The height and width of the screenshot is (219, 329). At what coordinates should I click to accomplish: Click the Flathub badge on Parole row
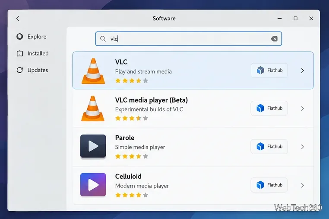269,146
